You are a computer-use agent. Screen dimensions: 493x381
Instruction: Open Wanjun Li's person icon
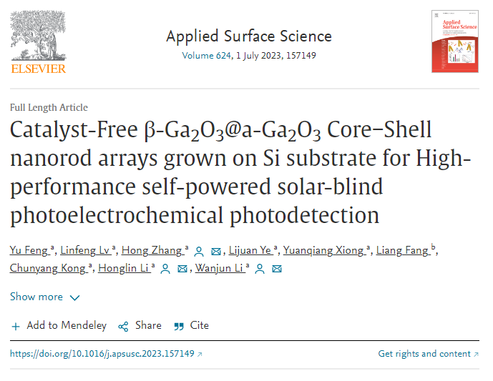260,269
